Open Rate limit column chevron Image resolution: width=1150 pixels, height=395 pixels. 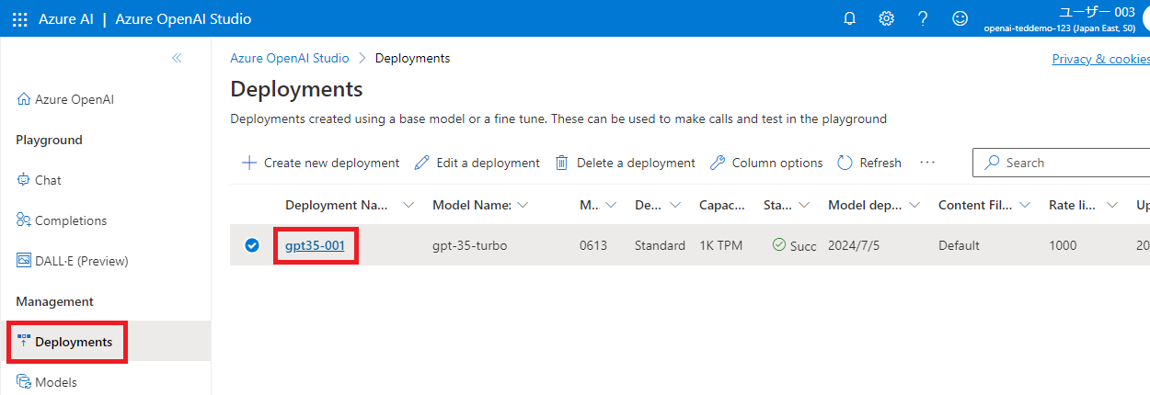pyautogui.click(x=1112, y=205)
